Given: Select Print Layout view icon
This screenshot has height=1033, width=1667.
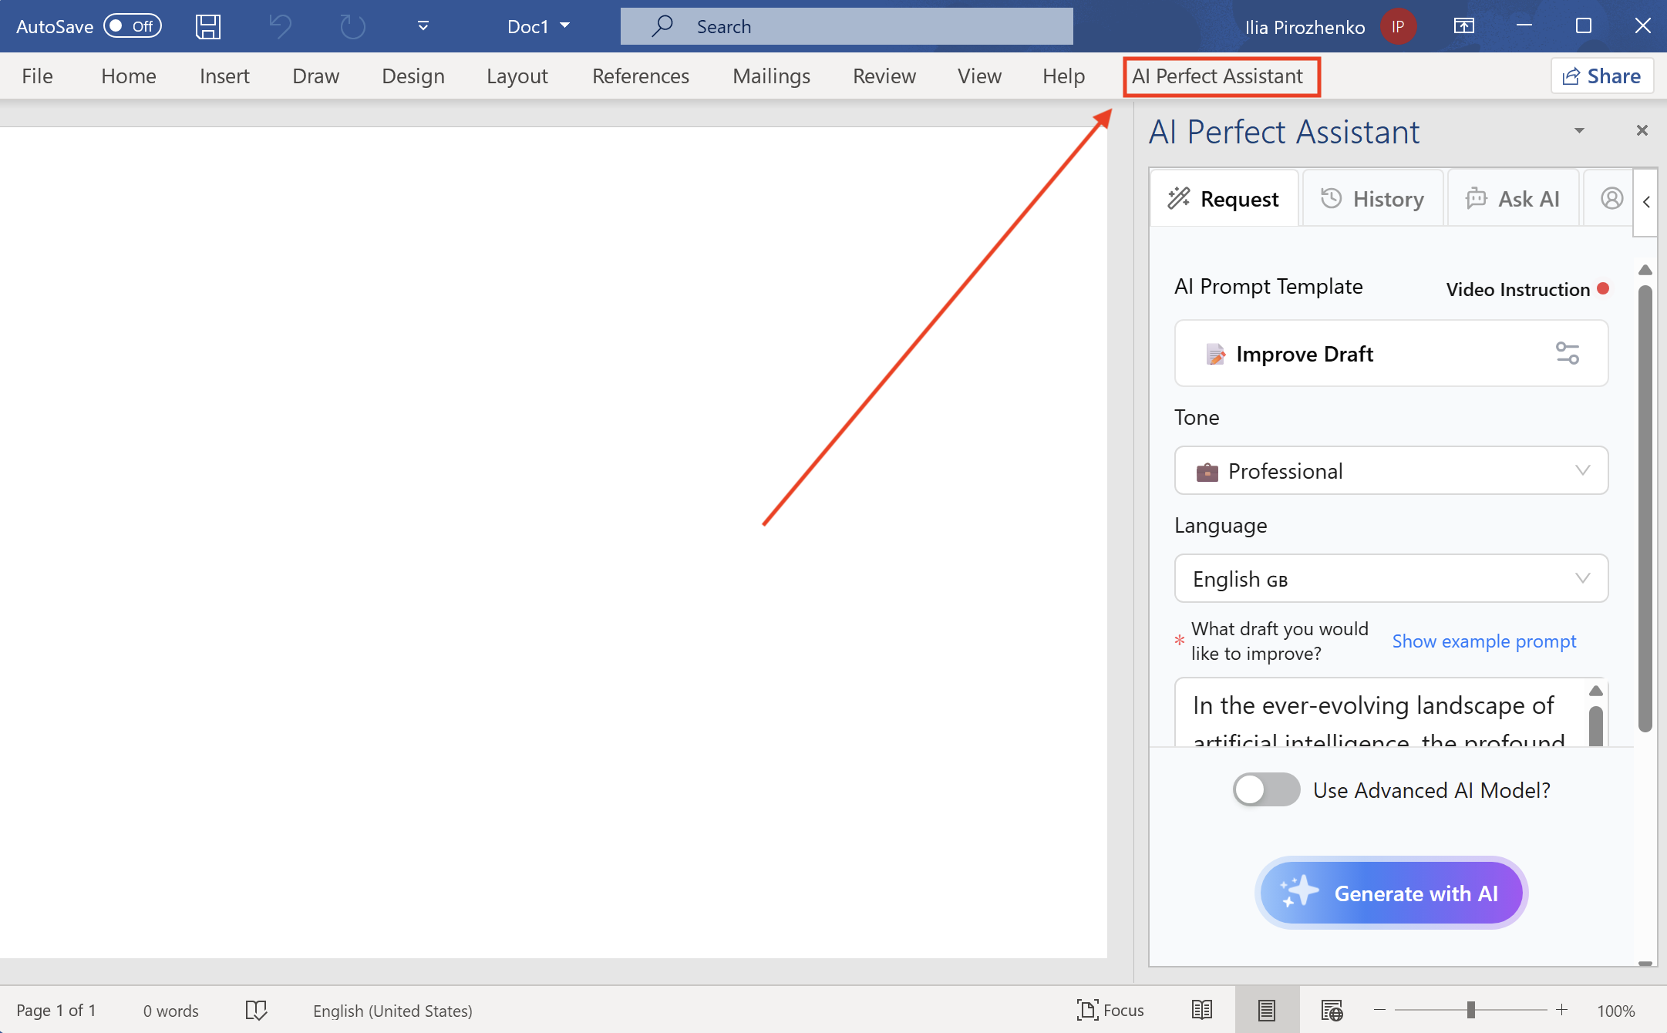Looking at the screenshot, I should [1267, 1010].
